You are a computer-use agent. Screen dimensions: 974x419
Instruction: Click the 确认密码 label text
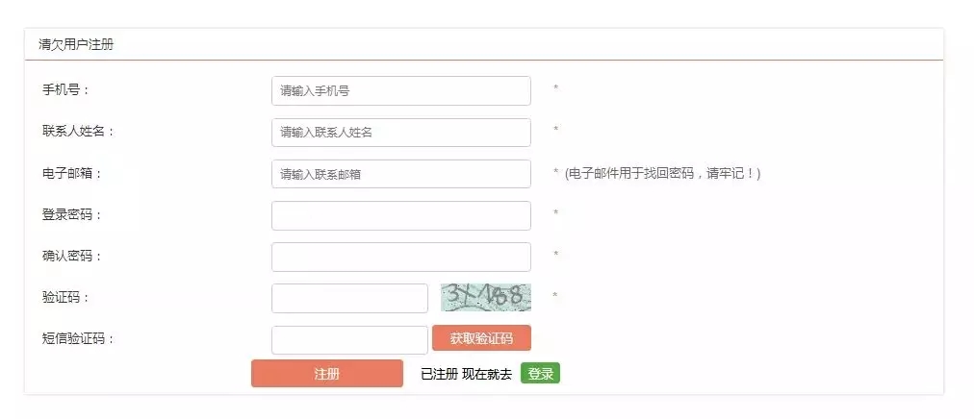pyautogui.click(x=72, y=256)
